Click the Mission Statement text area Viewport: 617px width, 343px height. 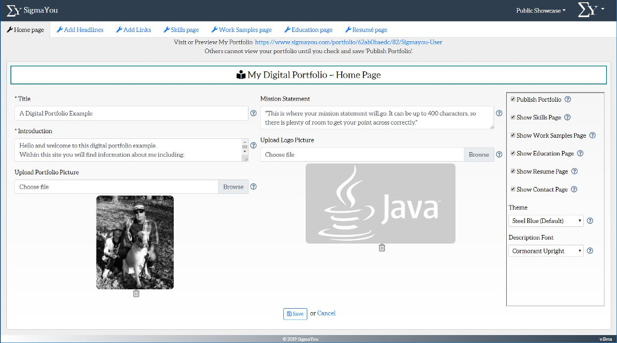(x=377, y=118)
